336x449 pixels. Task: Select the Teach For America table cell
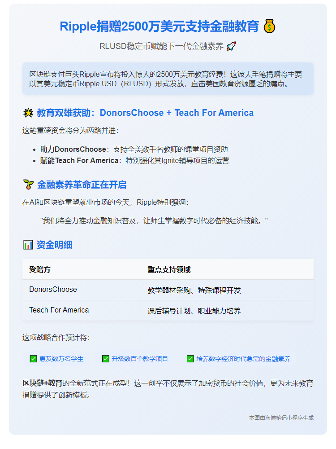(x=59, y=310)
